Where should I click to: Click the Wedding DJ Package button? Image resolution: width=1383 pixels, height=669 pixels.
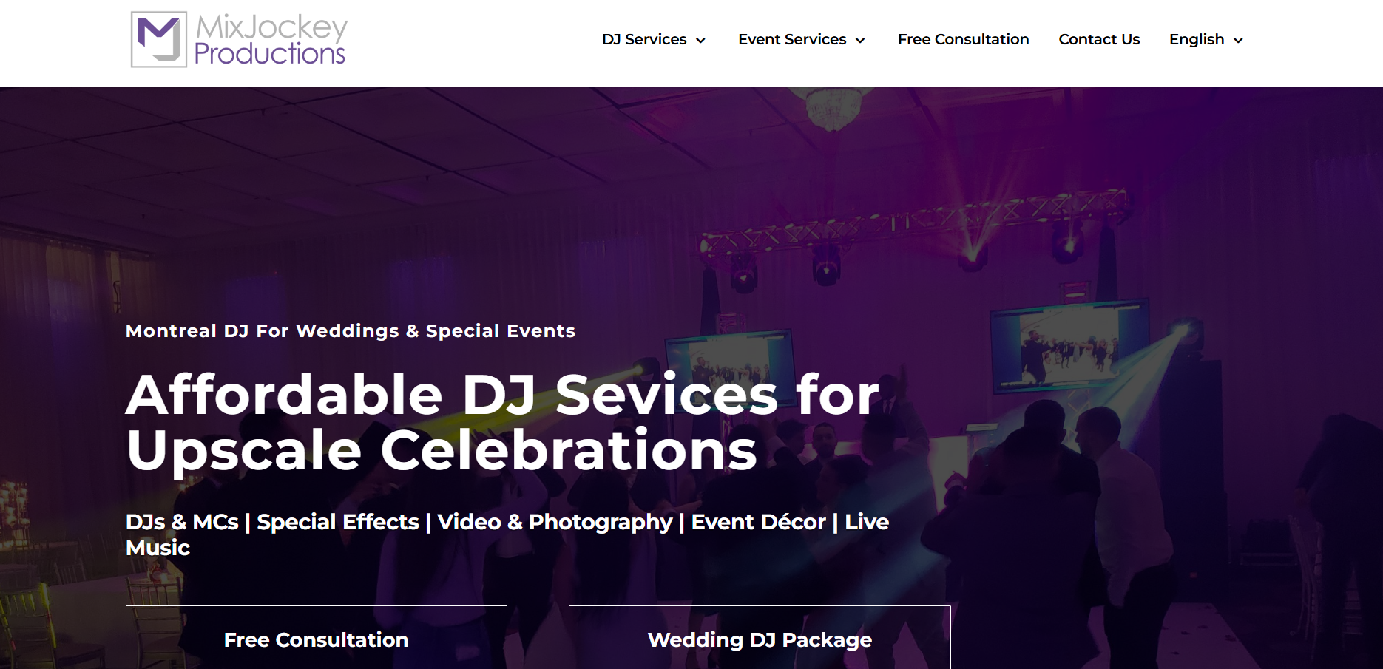760,637
